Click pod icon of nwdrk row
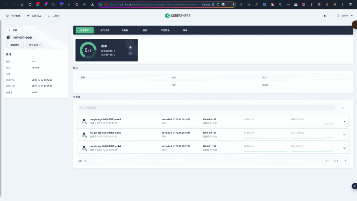Viewport: 357px width, 201px height. (x=84, y=121)
